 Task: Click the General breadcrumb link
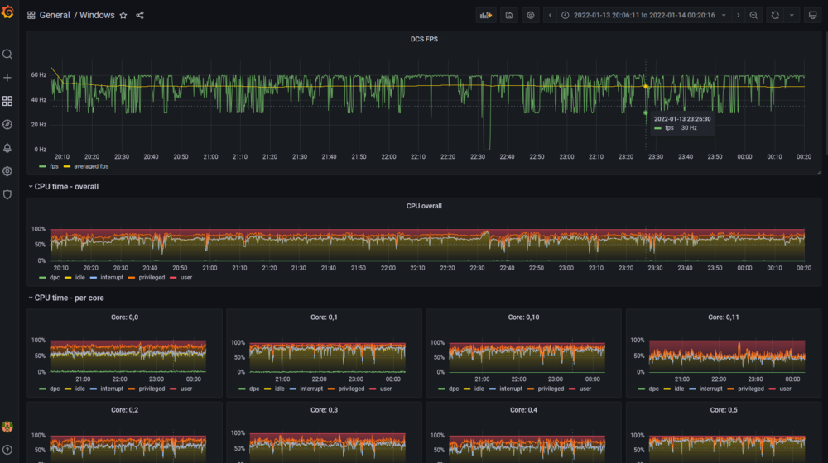point(55,16)
